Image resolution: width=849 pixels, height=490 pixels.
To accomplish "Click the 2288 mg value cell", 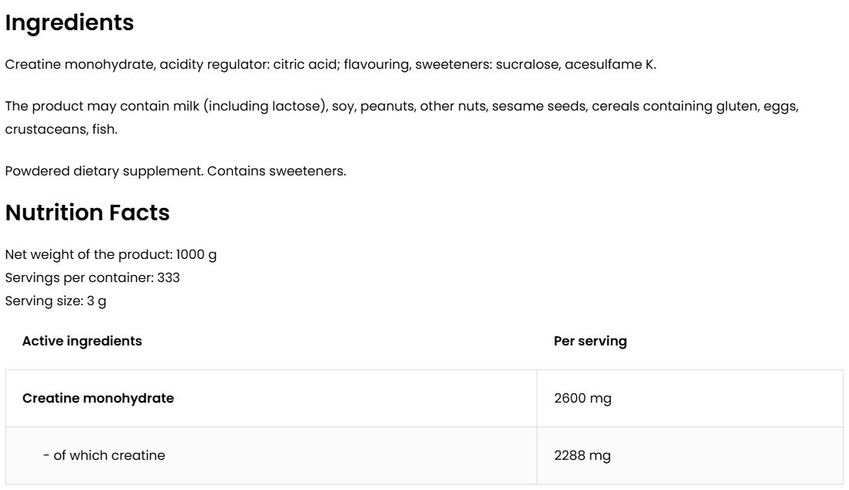I will 582,455.
